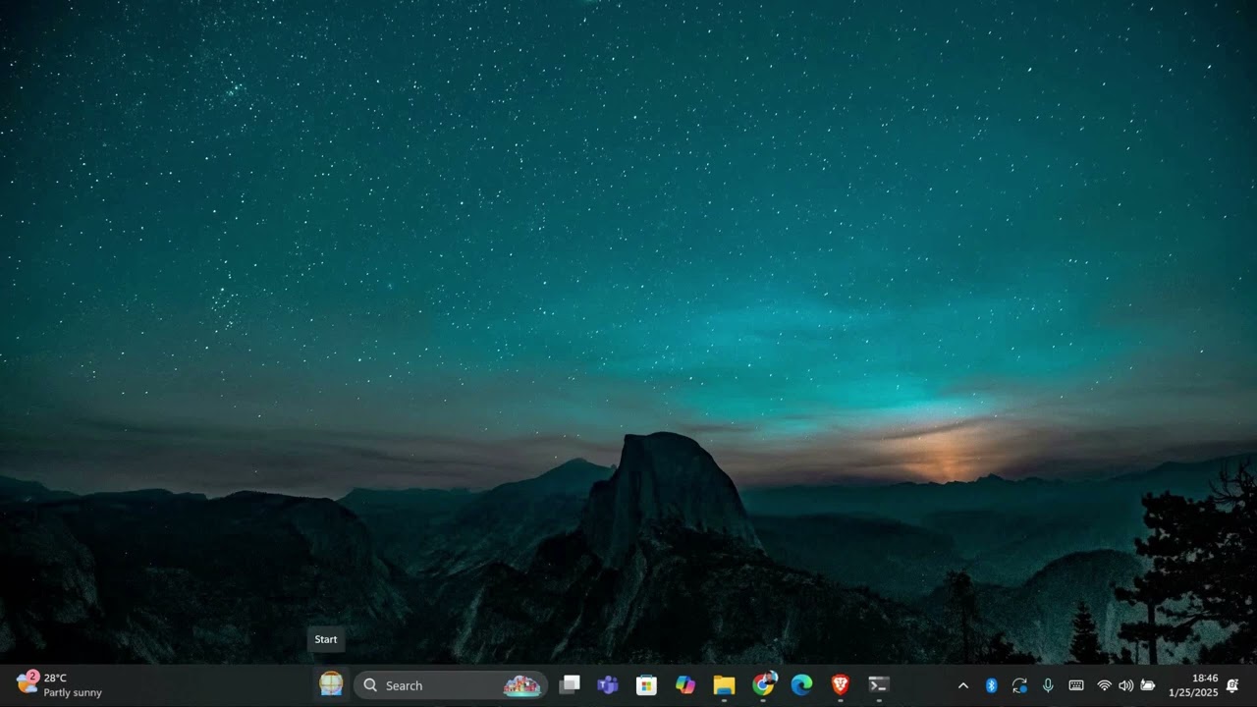Switch to the Brave browser
Viewport: 1257px width, 707px height.
pos(840,685)
